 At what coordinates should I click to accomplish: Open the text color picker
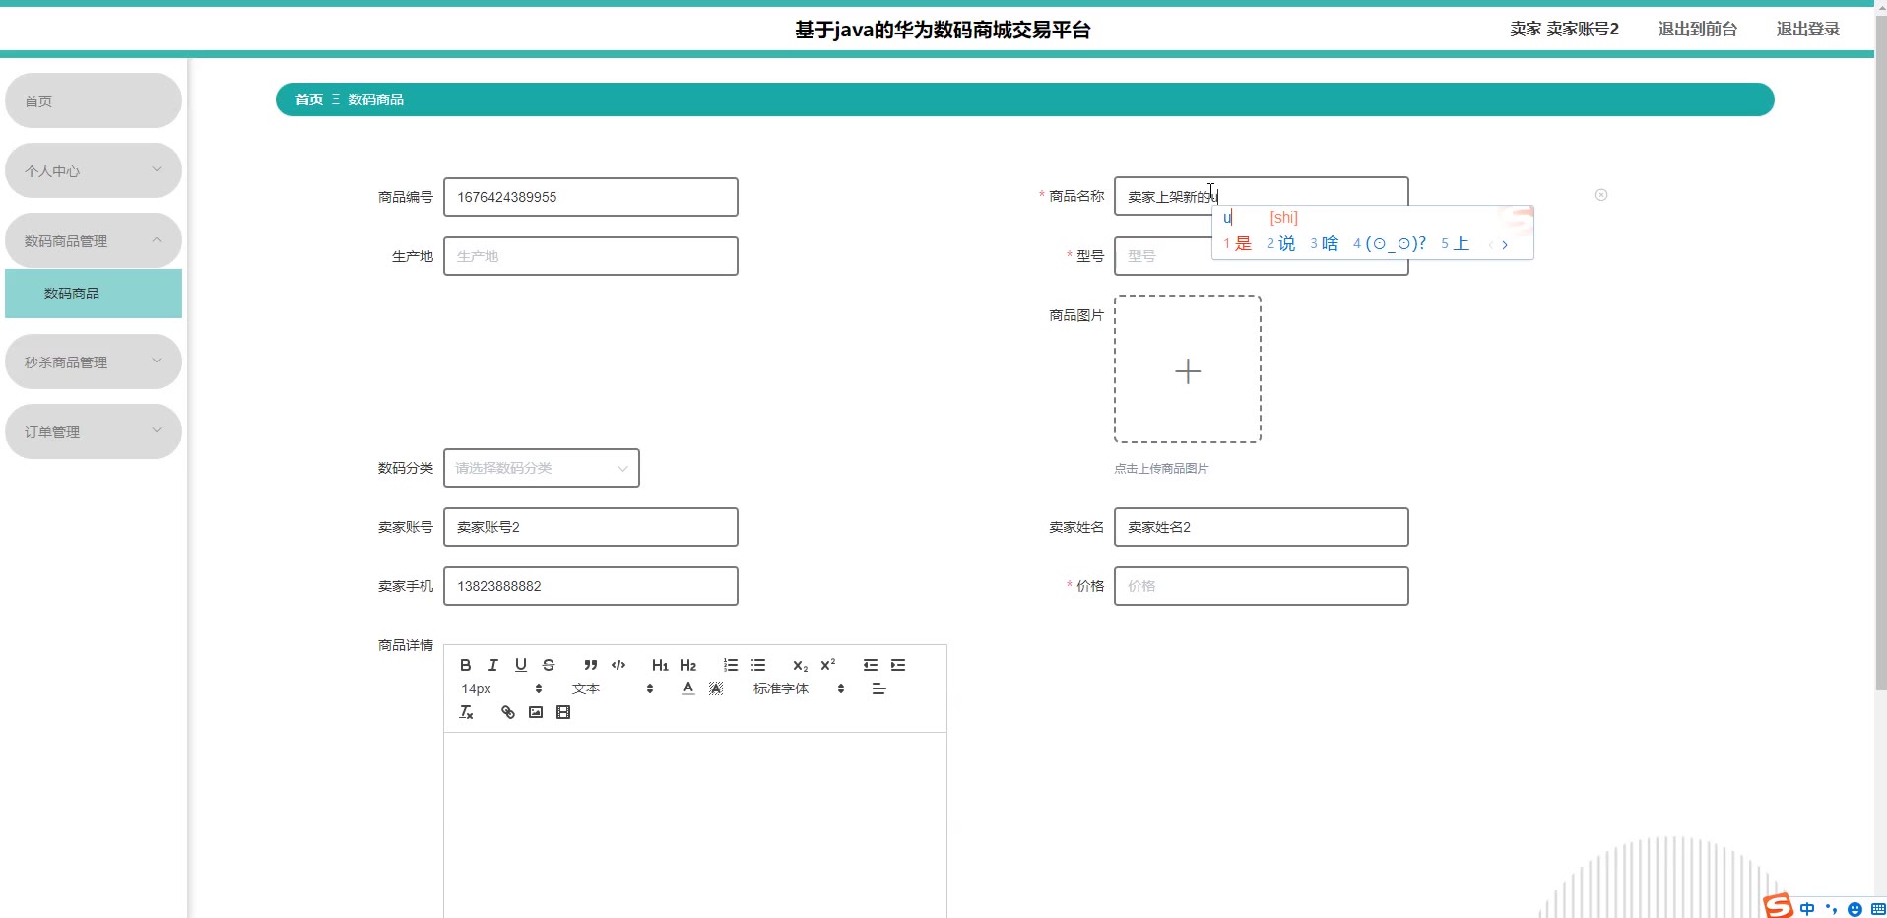pyautogui.click(x=688, y=688)
